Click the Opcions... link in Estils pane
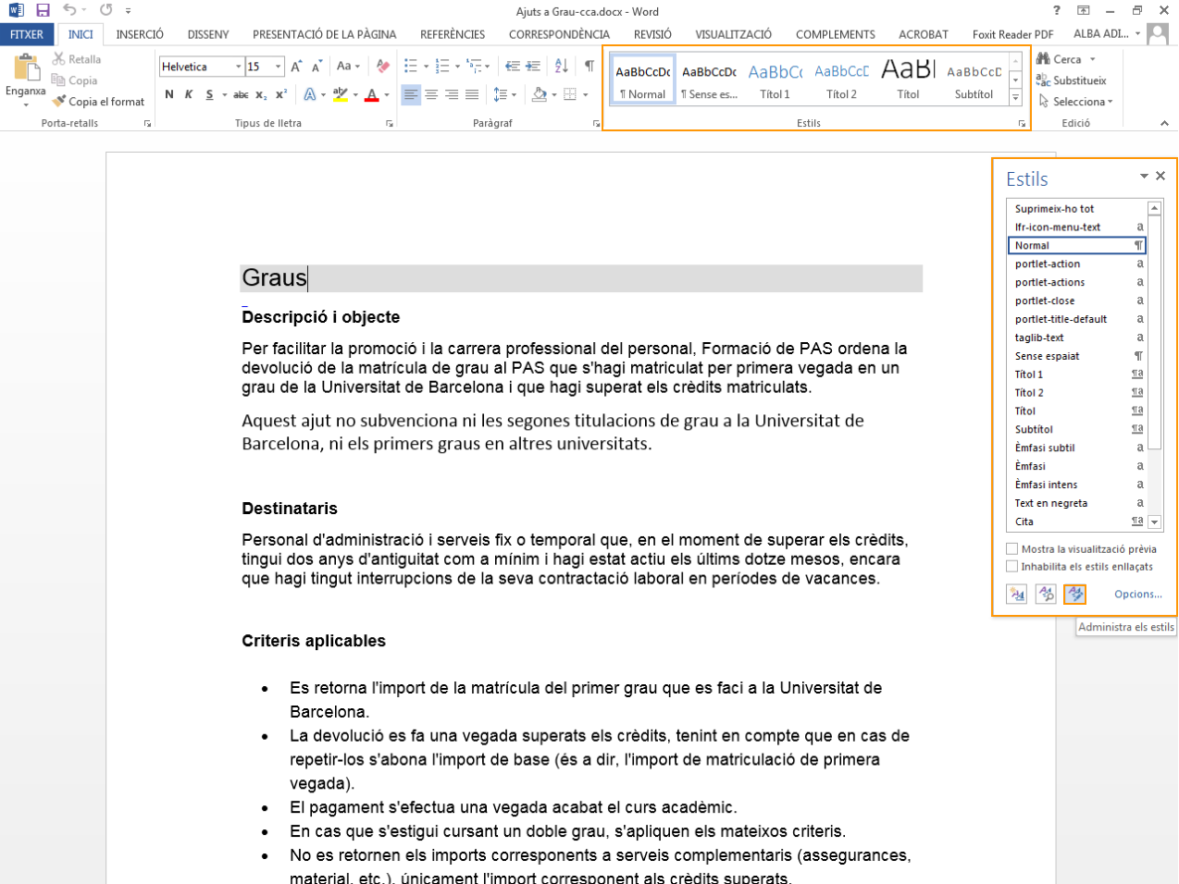This screenshot has width=1179, height=884. (x=1137, y=595)
